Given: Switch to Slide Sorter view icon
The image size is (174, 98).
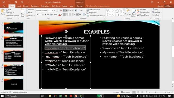Looking at the screenshot, I should coord(138,92).
